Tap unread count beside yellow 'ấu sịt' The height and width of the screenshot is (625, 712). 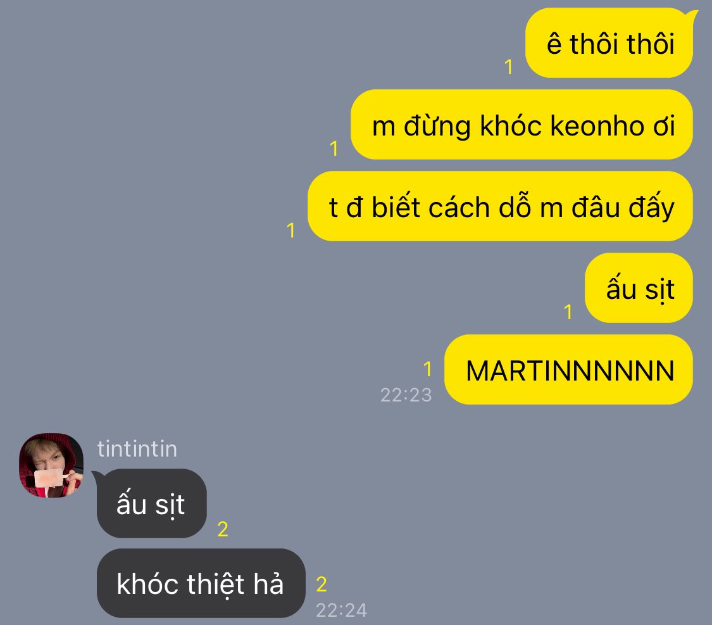point(568,312)
